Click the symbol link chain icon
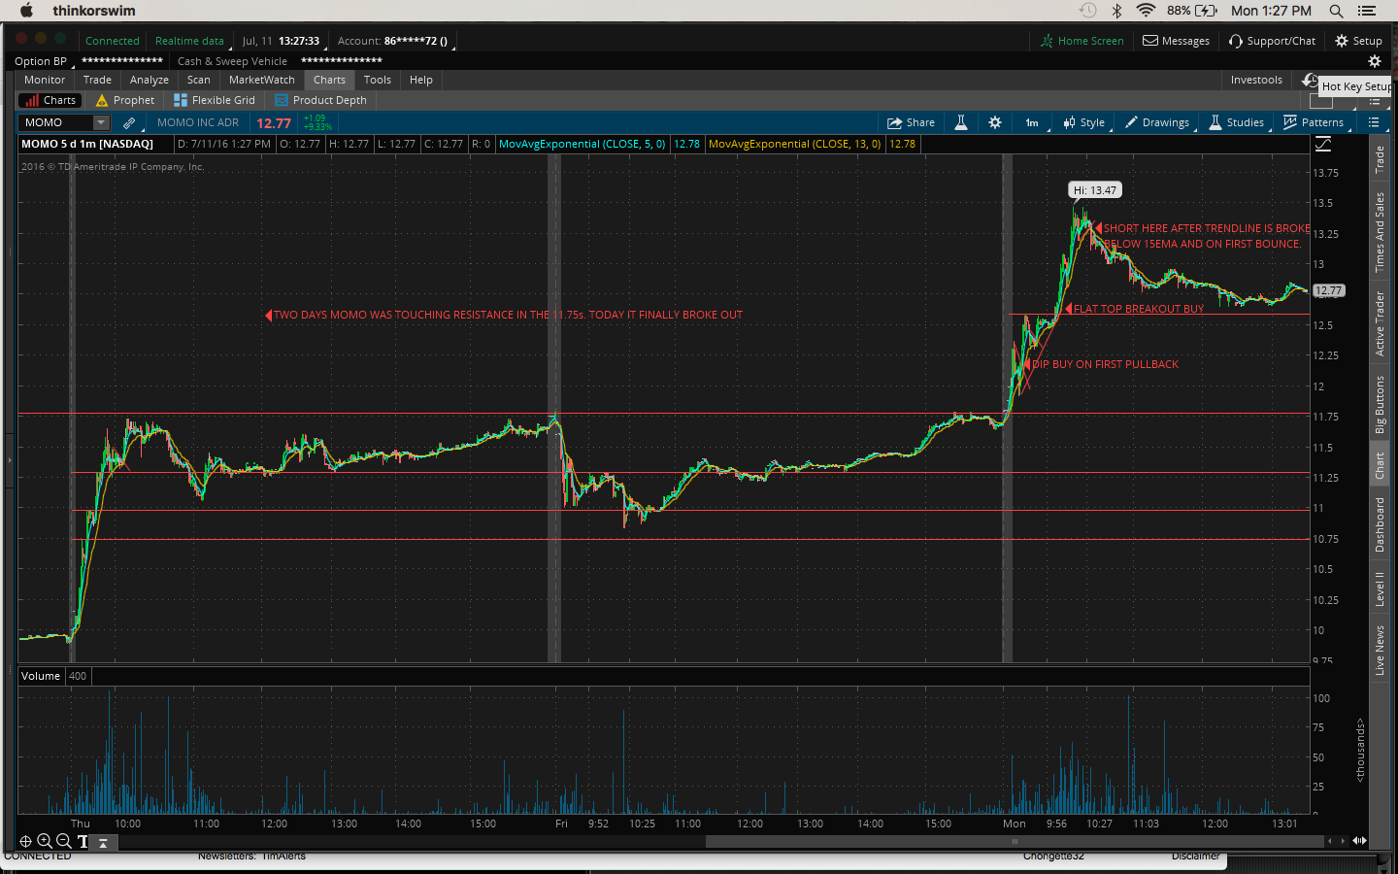 (129, 122)
